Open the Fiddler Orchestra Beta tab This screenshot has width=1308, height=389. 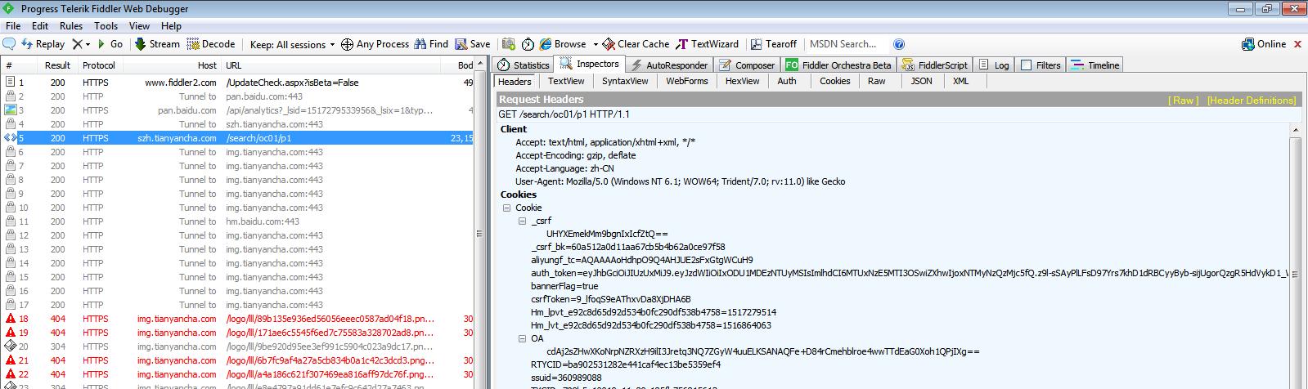838,65
